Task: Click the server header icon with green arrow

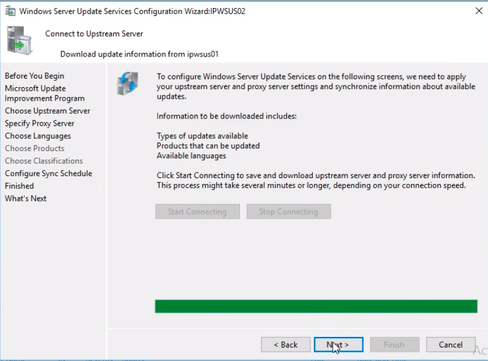Action: click(x=19, y=41)
